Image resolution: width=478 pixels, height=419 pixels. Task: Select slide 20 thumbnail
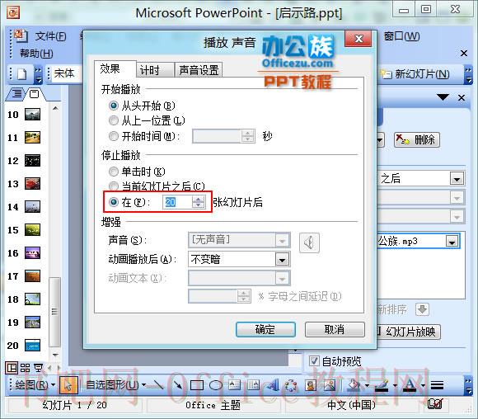[32, 345]
